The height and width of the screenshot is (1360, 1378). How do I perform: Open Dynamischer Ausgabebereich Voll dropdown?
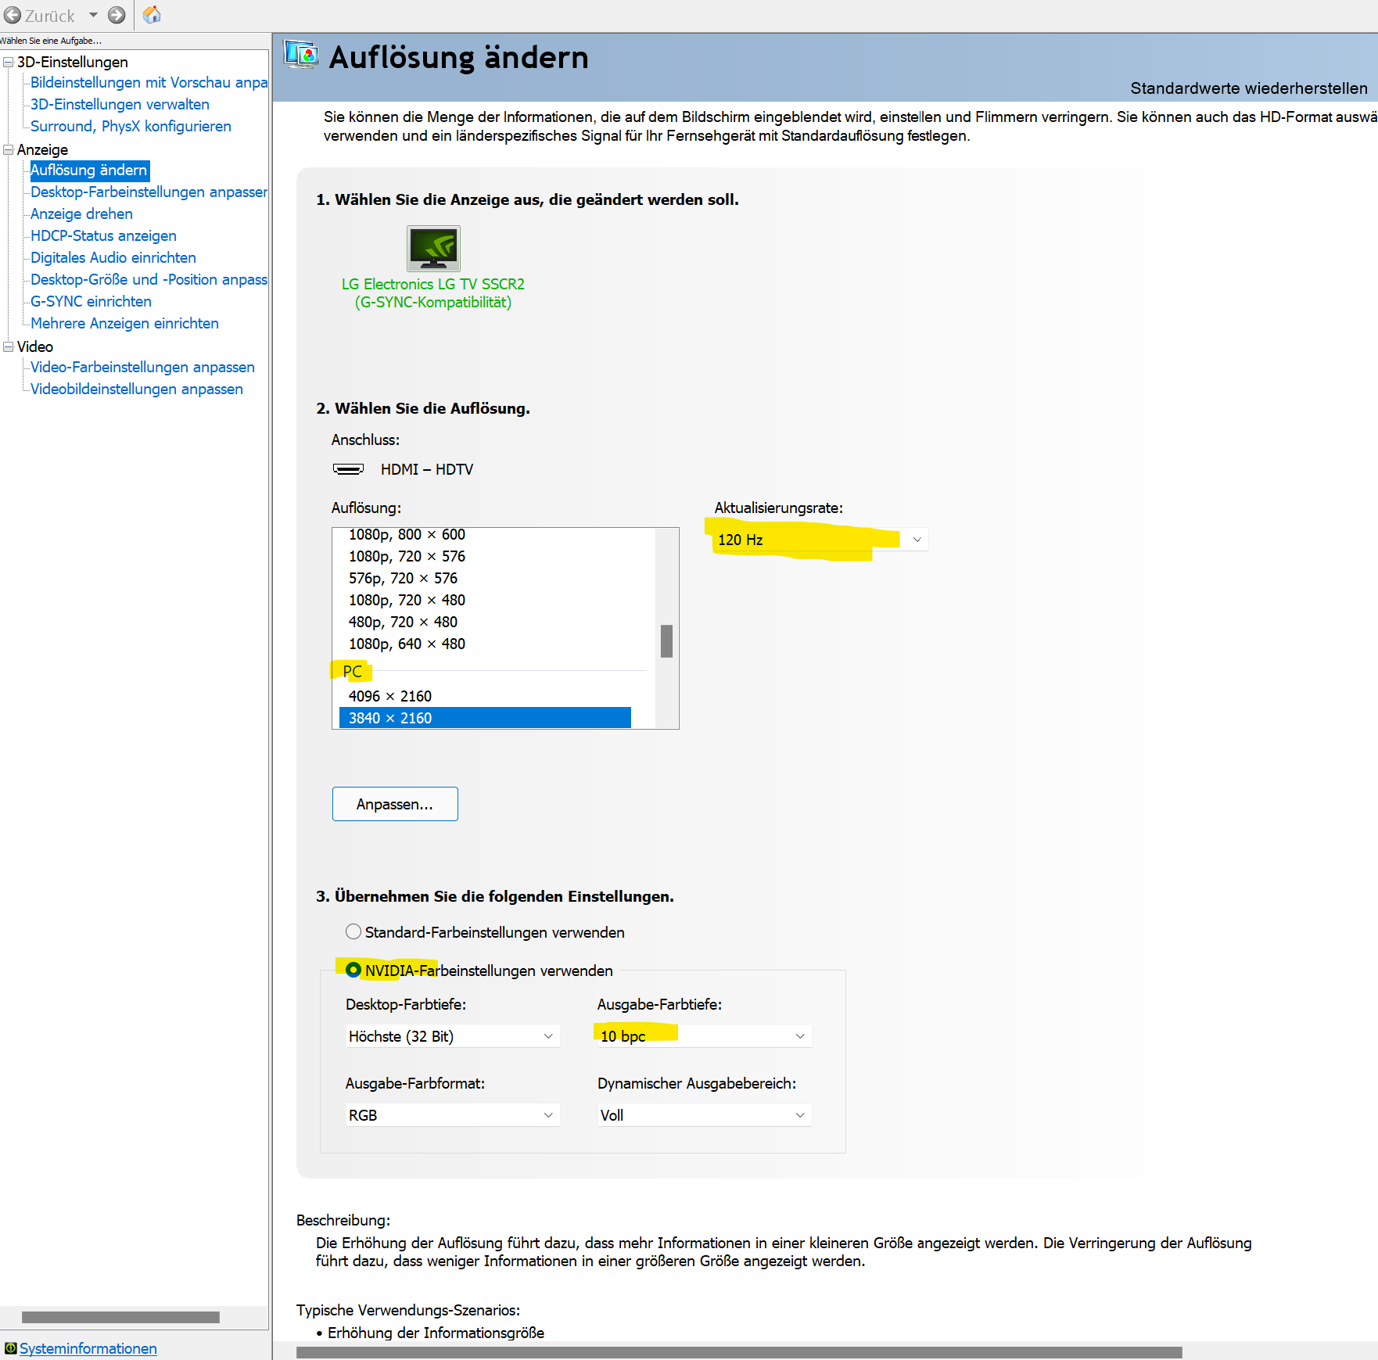click(703, 1115)
